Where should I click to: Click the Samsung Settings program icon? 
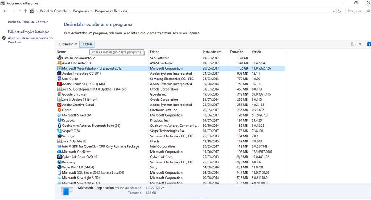coord(59,136)
